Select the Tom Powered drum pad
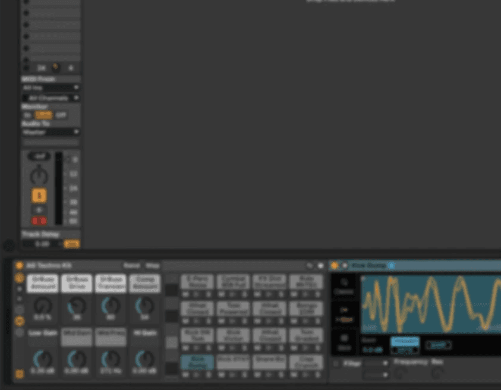The width and height of the screenshot is (501, 390). (x=233, y=309)
